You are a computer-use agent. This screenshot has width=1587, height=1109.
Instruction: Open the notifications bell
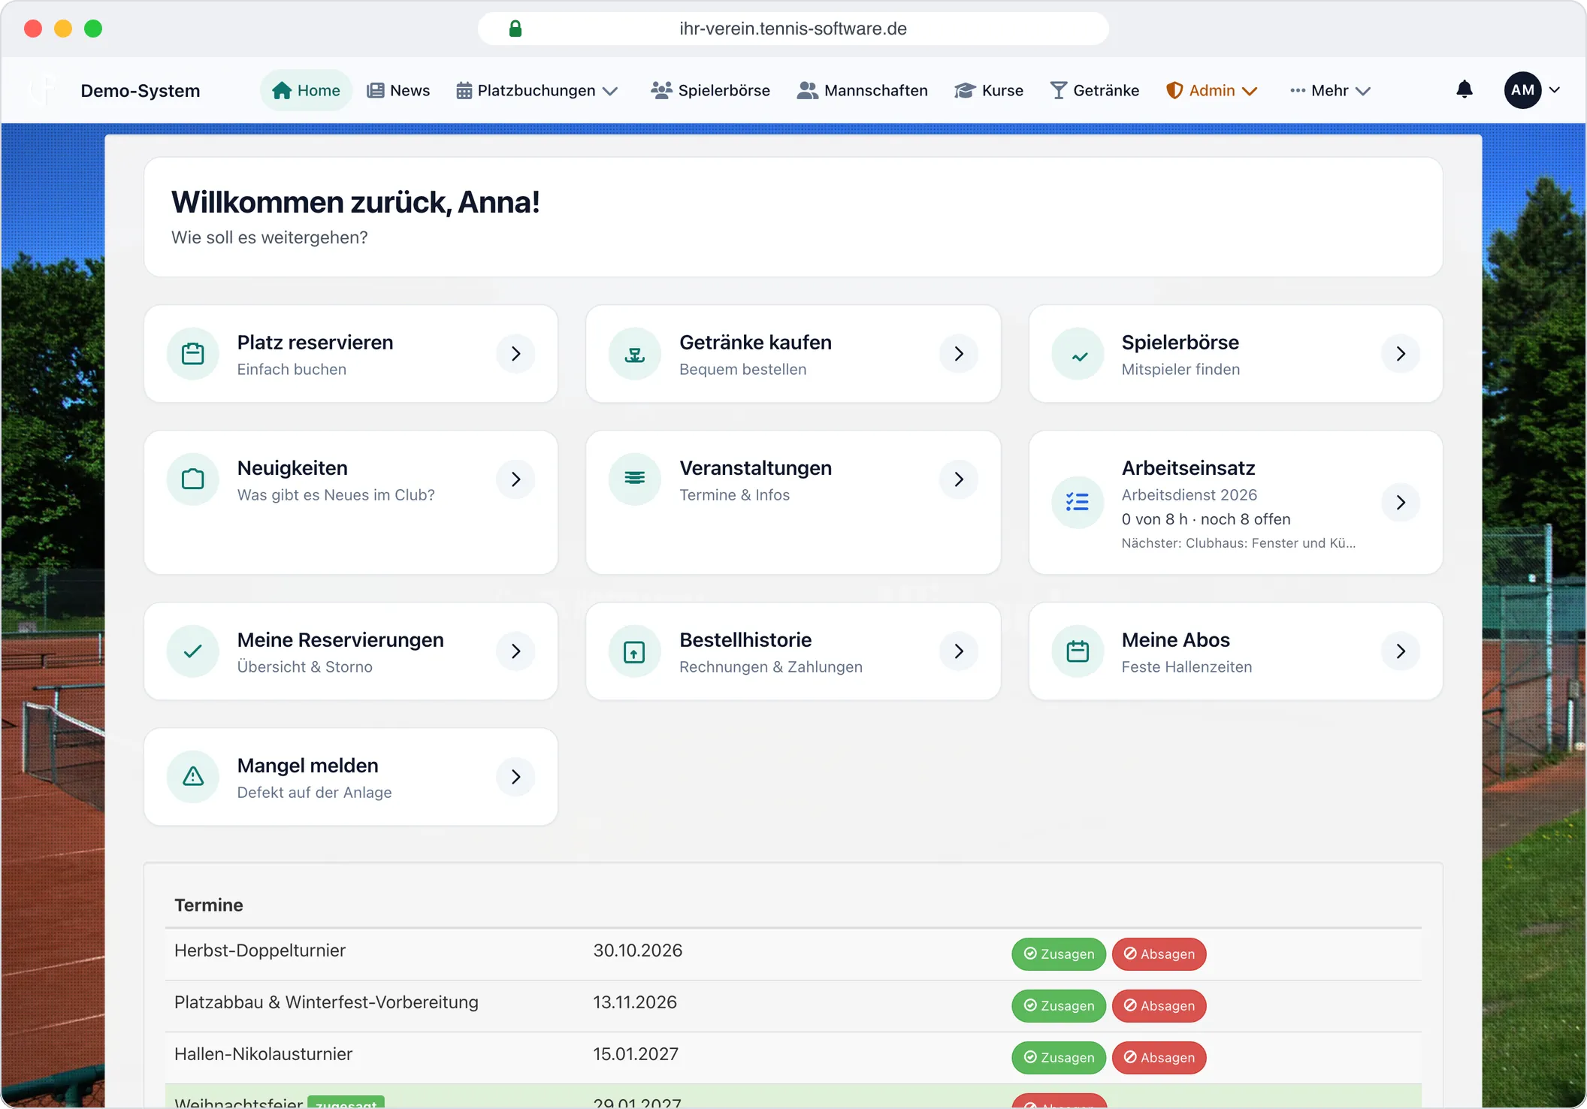tap(1464, 90)
